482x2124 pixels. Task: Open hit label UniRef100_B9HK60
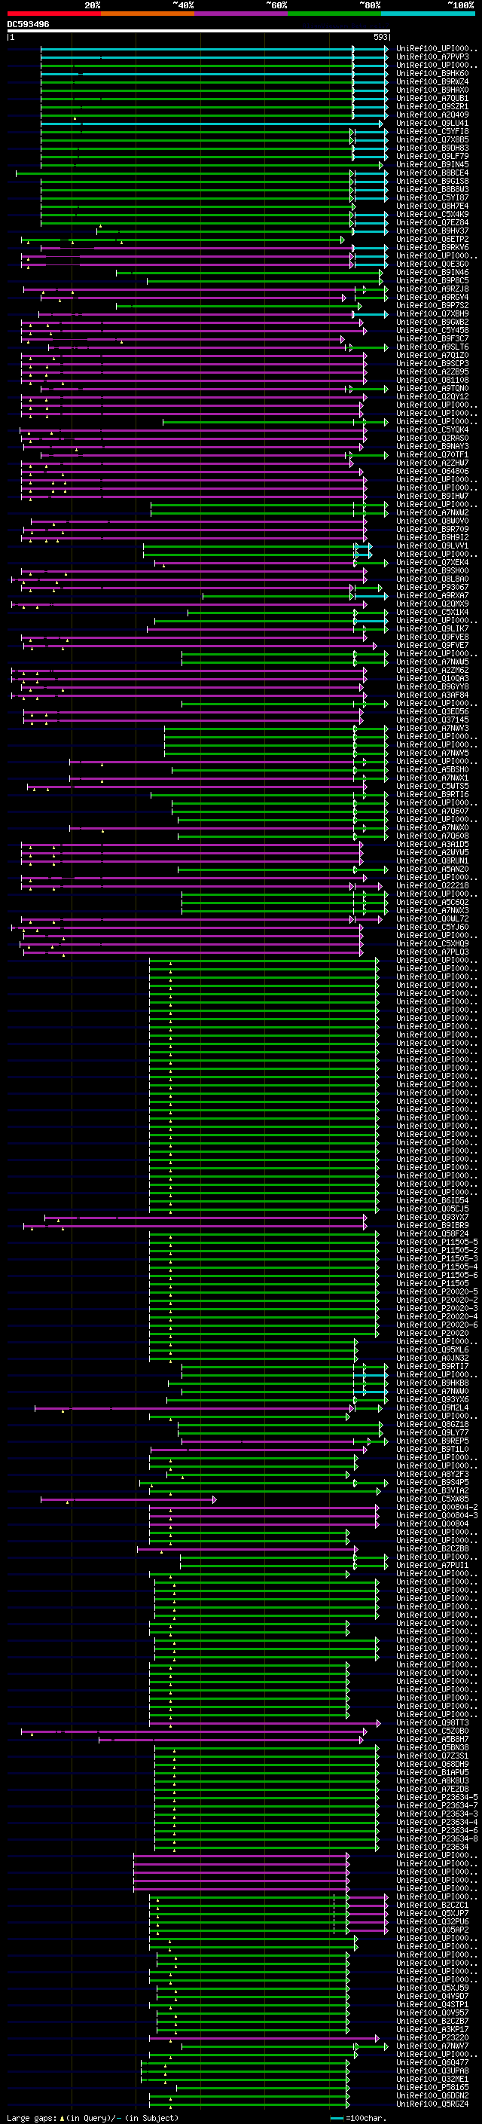(x=432, y=73)
